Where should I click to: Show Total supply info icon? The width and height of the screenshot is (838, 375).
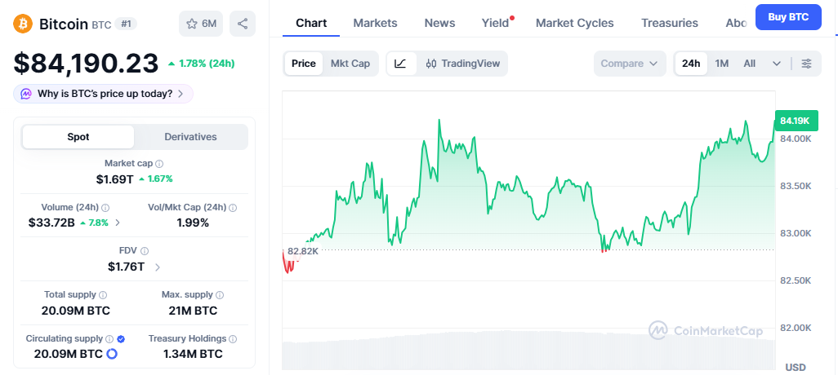pos(103,295)
